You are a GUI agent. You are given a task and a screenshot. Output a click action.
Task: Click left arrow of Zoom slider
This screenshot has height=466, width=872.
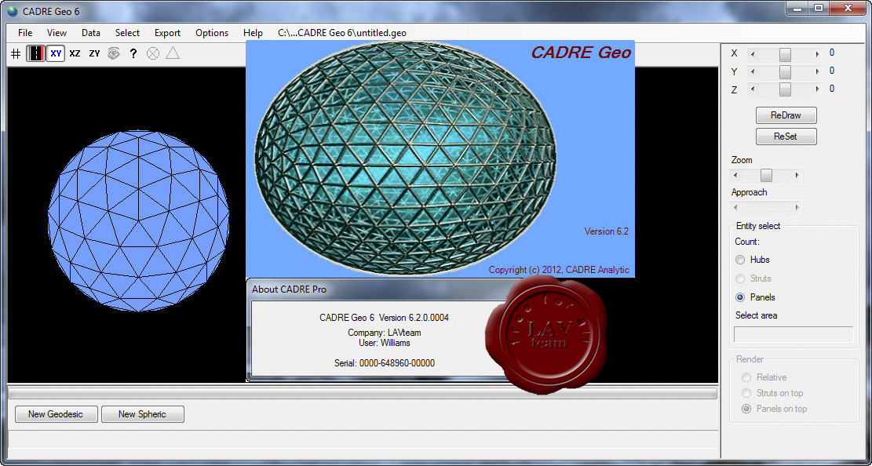pos(735,175)
